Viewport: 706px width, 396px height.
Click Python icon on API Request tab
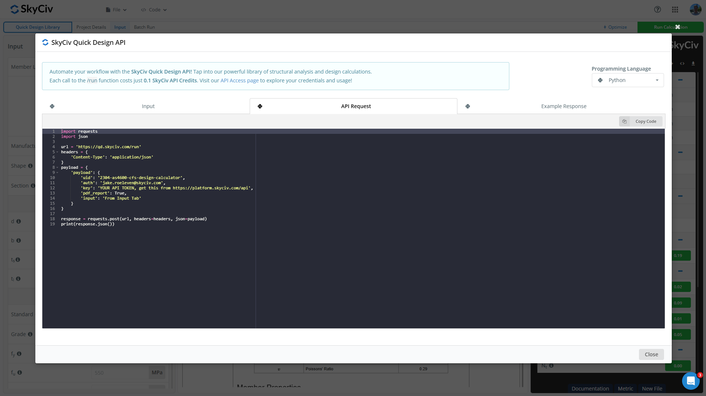pos(260,106)
